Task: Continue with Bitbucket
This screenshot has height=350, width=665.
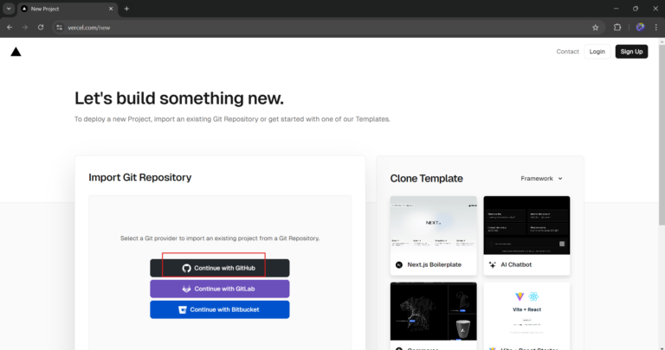Action: pos(220,309)
